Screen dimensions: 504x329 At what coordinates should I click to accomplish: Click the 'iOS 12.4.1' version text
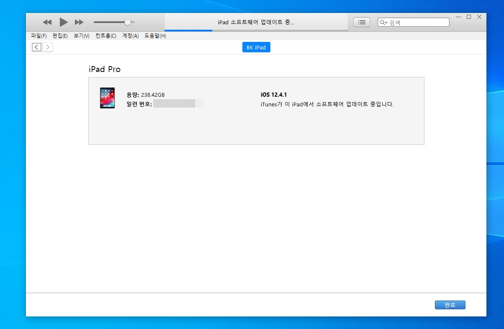pos(274,95)
